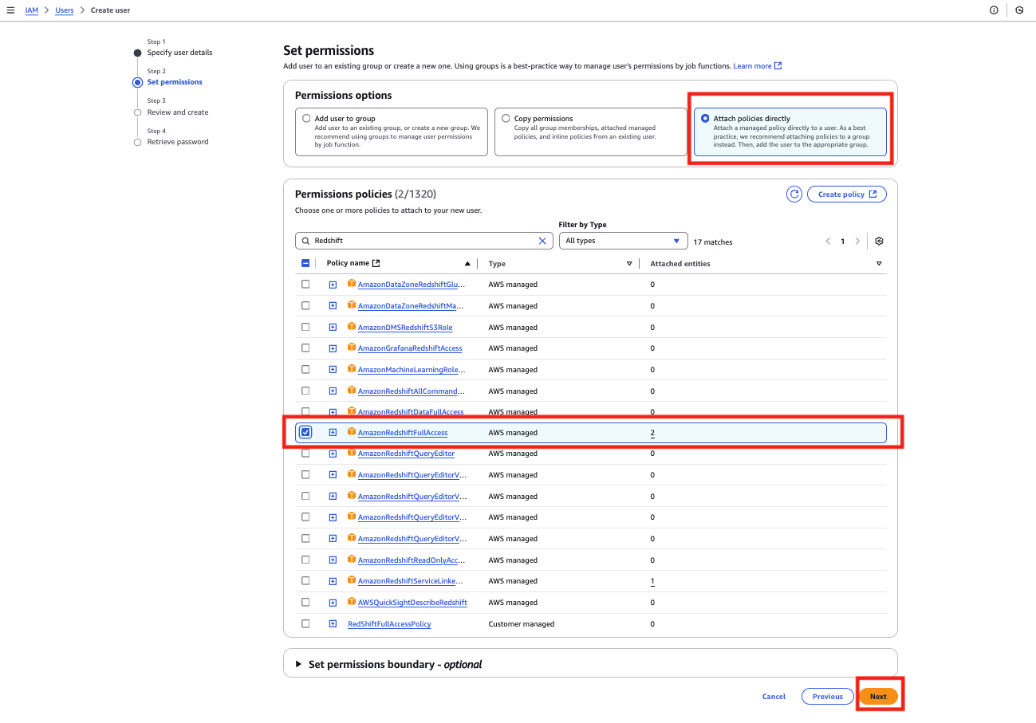Image resolution: width=1036 pixels, height=723 pixels.
Task: Select Add user to group option
Action: coord(306,119)
